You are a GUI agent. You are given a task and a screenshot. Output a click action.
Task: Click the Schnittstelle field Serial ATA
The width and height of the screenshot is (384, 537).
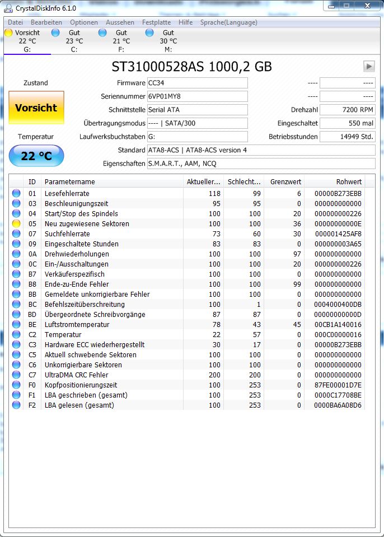click(198, 110)
